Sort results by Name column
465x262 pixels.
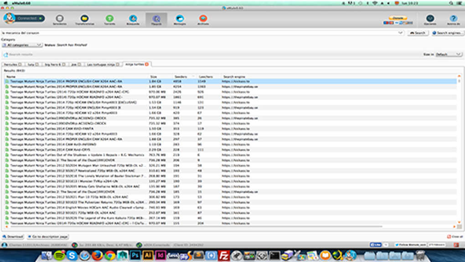pos(76,77)
